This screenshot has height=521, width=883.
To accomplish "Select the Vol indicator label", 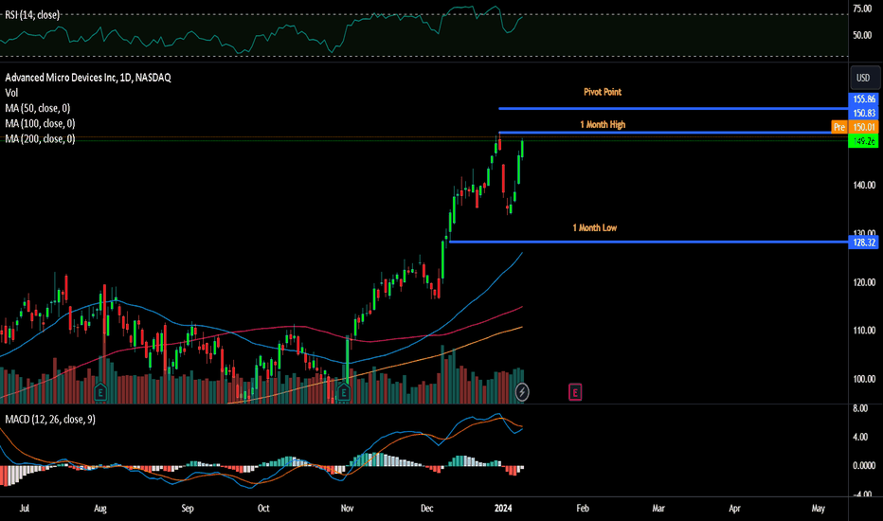I will (x=11, y=93).
